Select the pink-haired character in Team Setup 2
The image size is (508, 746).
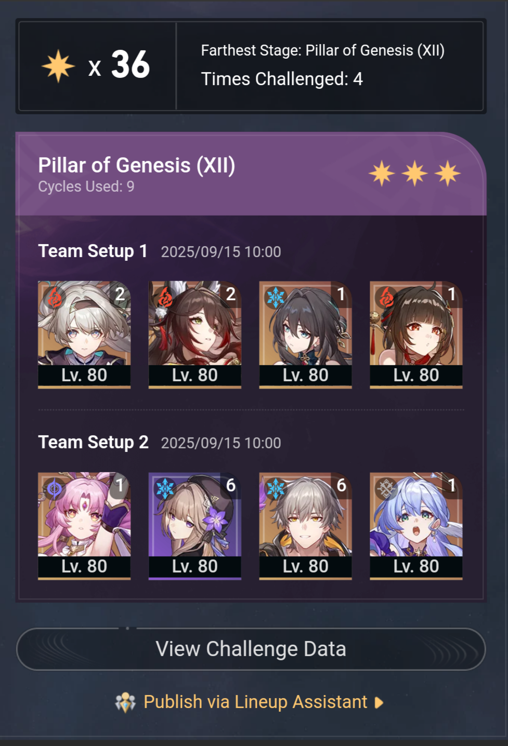click(84, 526)
